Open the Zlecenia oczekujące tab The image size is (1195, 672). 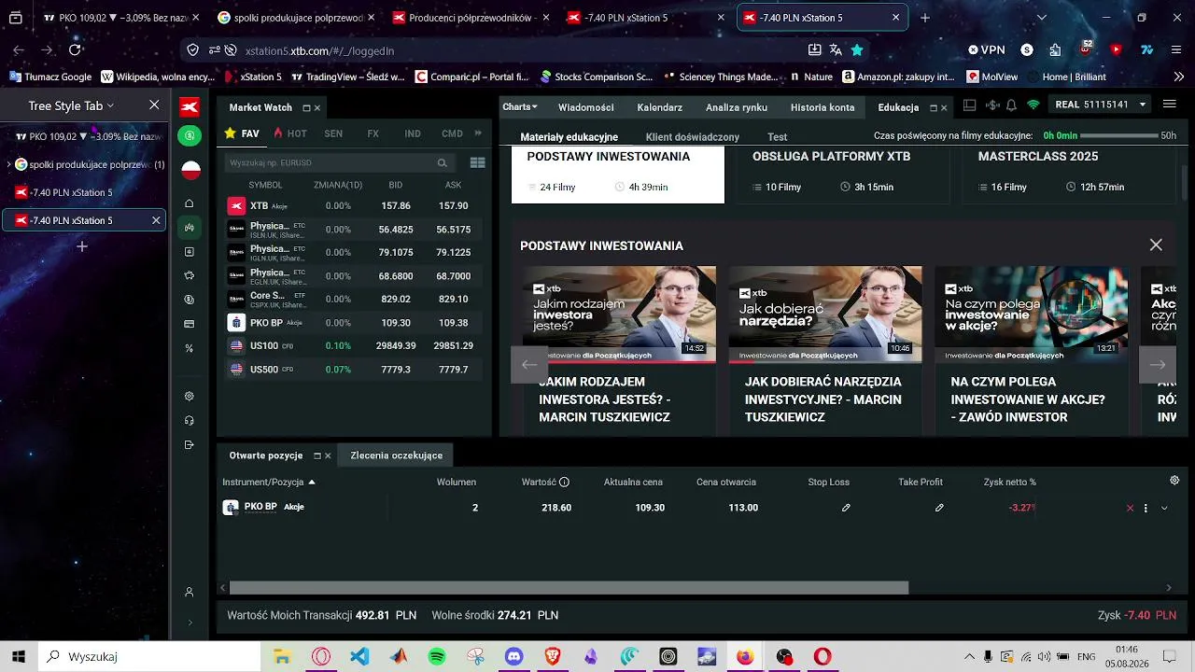tap(397, 455)
